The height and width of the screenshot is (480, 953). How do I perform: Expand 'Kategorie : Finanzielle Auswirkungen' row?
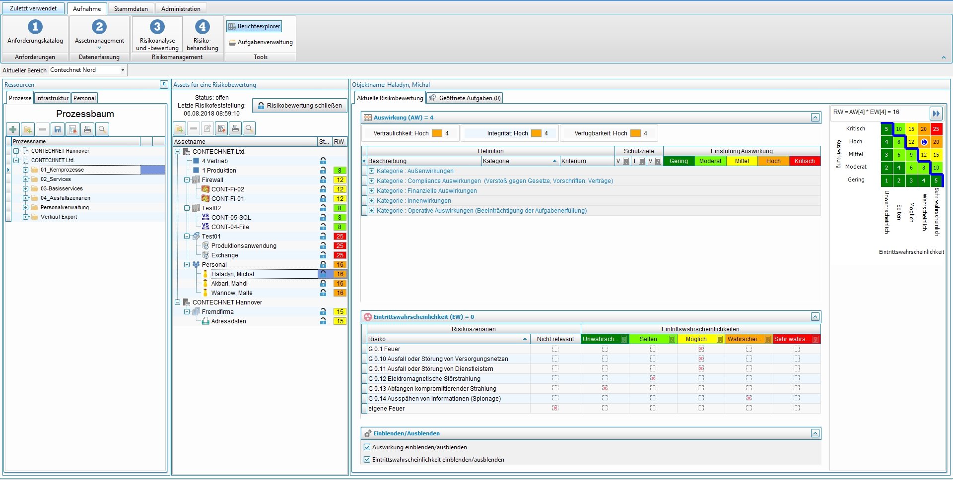371,191
